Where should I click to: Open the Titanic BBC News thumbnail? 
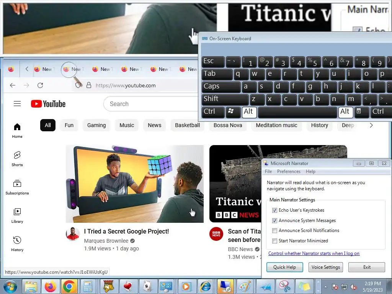235,184
